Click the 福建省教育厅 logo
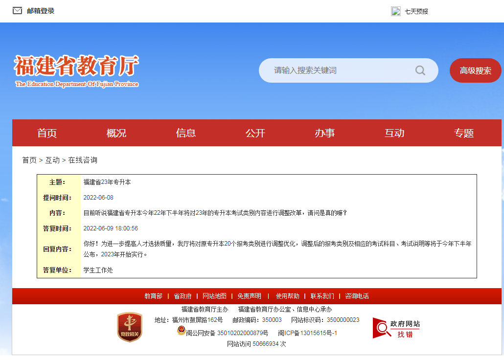The height and width of the screenshot is (361, 504). tap(76, 70)
